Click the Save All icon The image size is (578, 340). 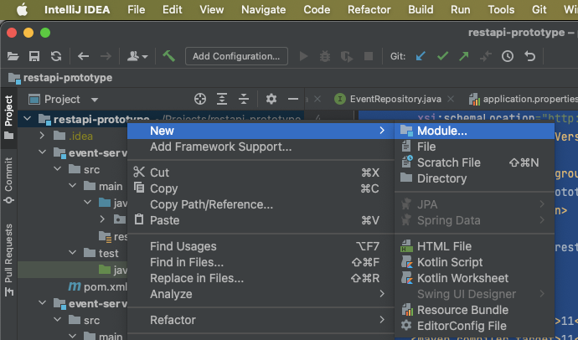tap(34, 56)
